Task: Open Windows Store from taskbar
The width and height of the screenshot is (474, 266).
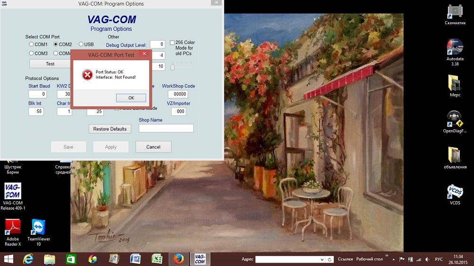Action: click(71, 259)
